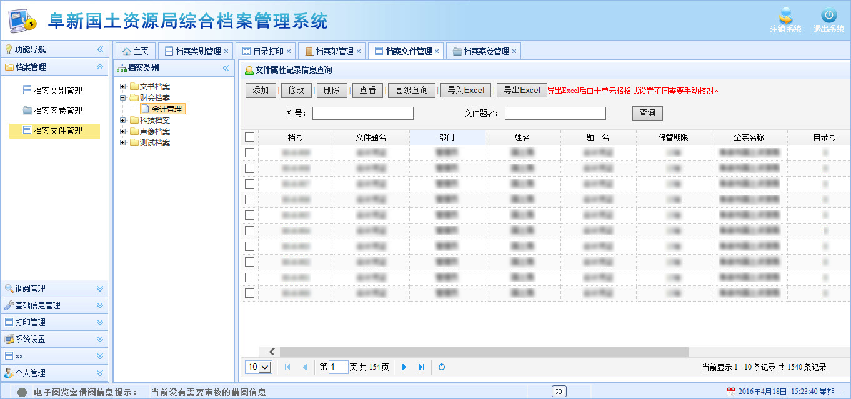This screenshot has height=399, width=851.
Task: Click the 导出Excel button
Action: point(522,91)
